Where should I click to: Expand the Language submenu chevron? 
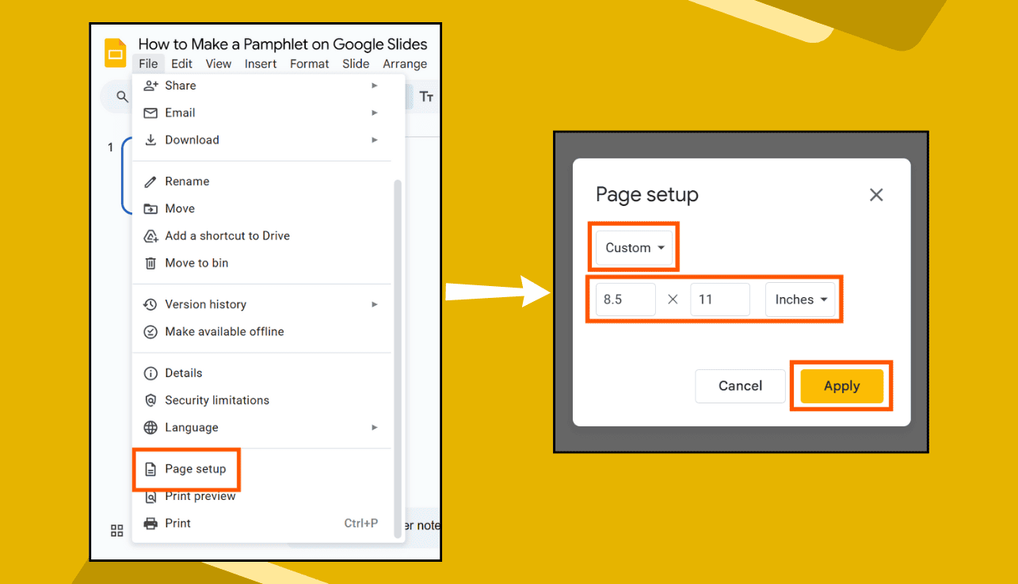[376, 427]
